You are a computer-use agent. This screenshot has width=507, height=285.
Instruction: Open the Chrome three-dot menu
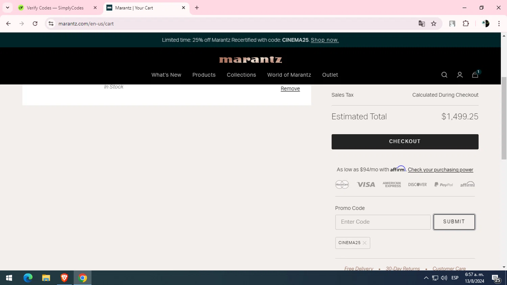(499, 24)
